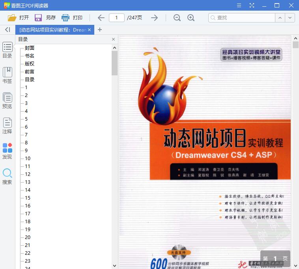The width and height of the screenshot is (299, 269).
Task: Open the 注释 annotations panel
Action: click(x=7, y=126)
